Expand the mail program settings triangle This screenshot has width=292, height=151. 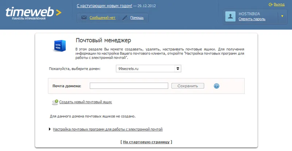(x=50, y=129)
